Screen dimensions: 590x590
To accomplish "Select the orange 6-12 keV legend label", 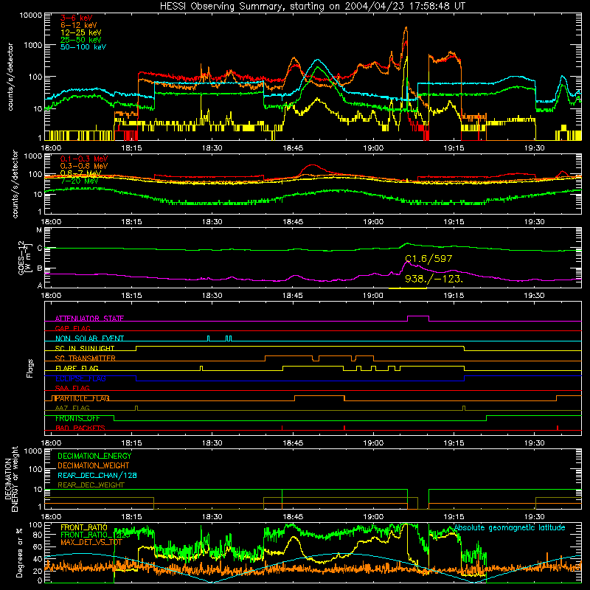I will [79, 25].
